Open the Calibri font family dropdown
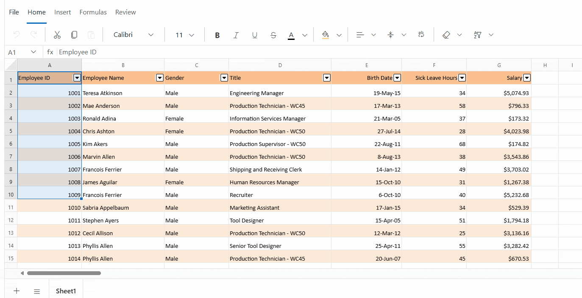 pos(134,35)
